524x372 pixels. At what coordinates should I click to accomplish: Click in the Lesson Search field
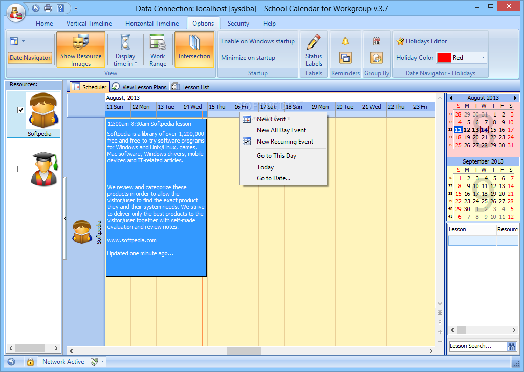(477, 346)
